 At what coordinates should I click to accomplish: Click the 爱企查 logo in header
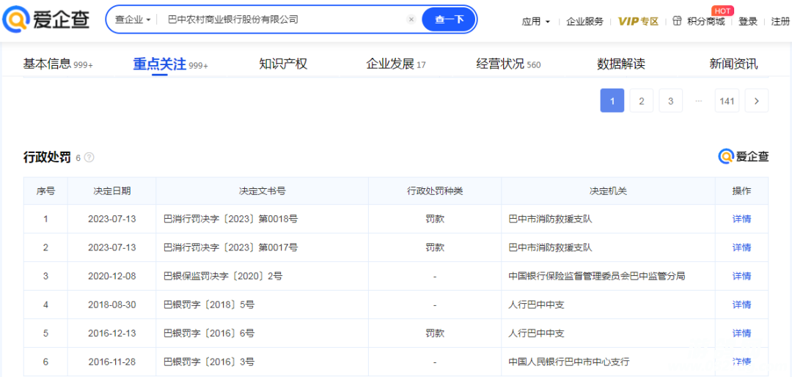[x=46, y=20]
